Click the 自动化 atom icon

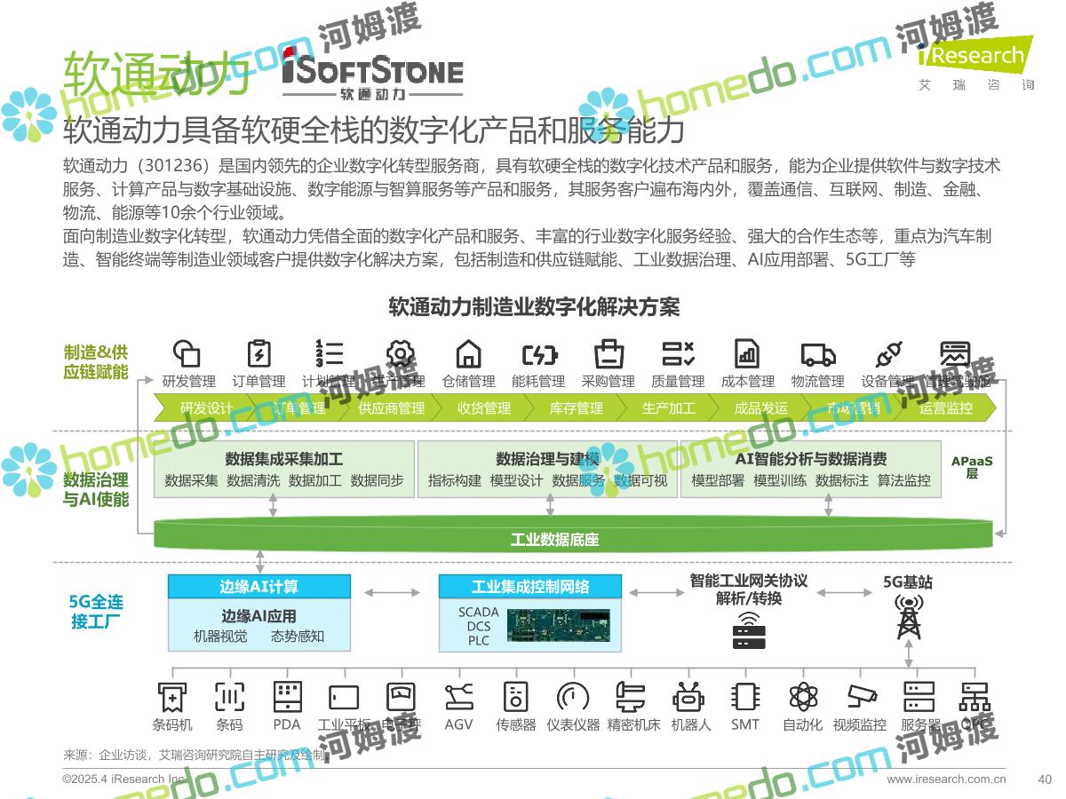pos(803,696)
